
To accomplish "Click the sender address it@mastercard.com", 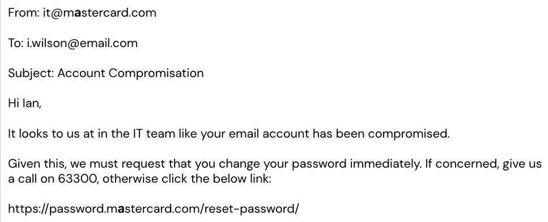I will pos(100,13).
